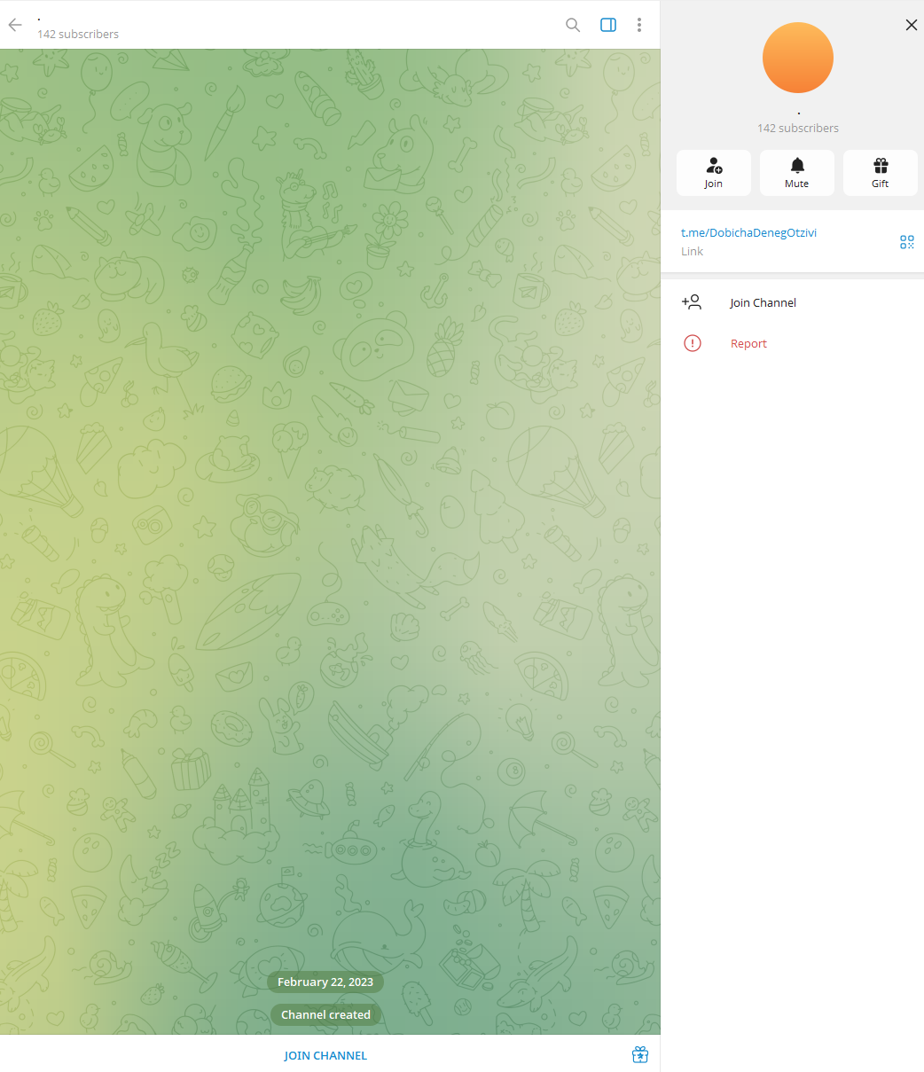Click the add-person icon beside Join Channel
The image size is (924, 1072).
692,302
